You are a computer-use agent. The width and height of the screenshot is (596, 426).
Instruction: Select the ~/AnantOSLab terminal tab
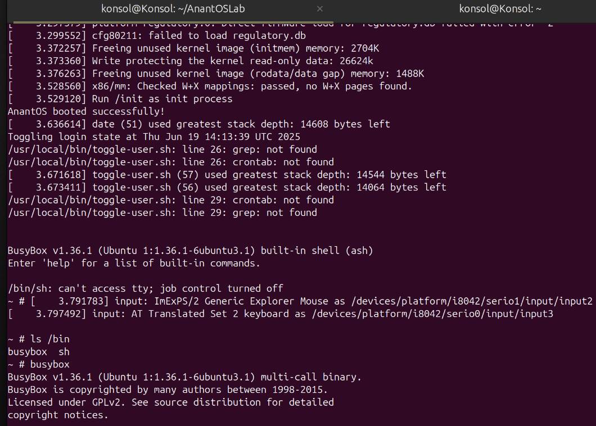point(173,9)
